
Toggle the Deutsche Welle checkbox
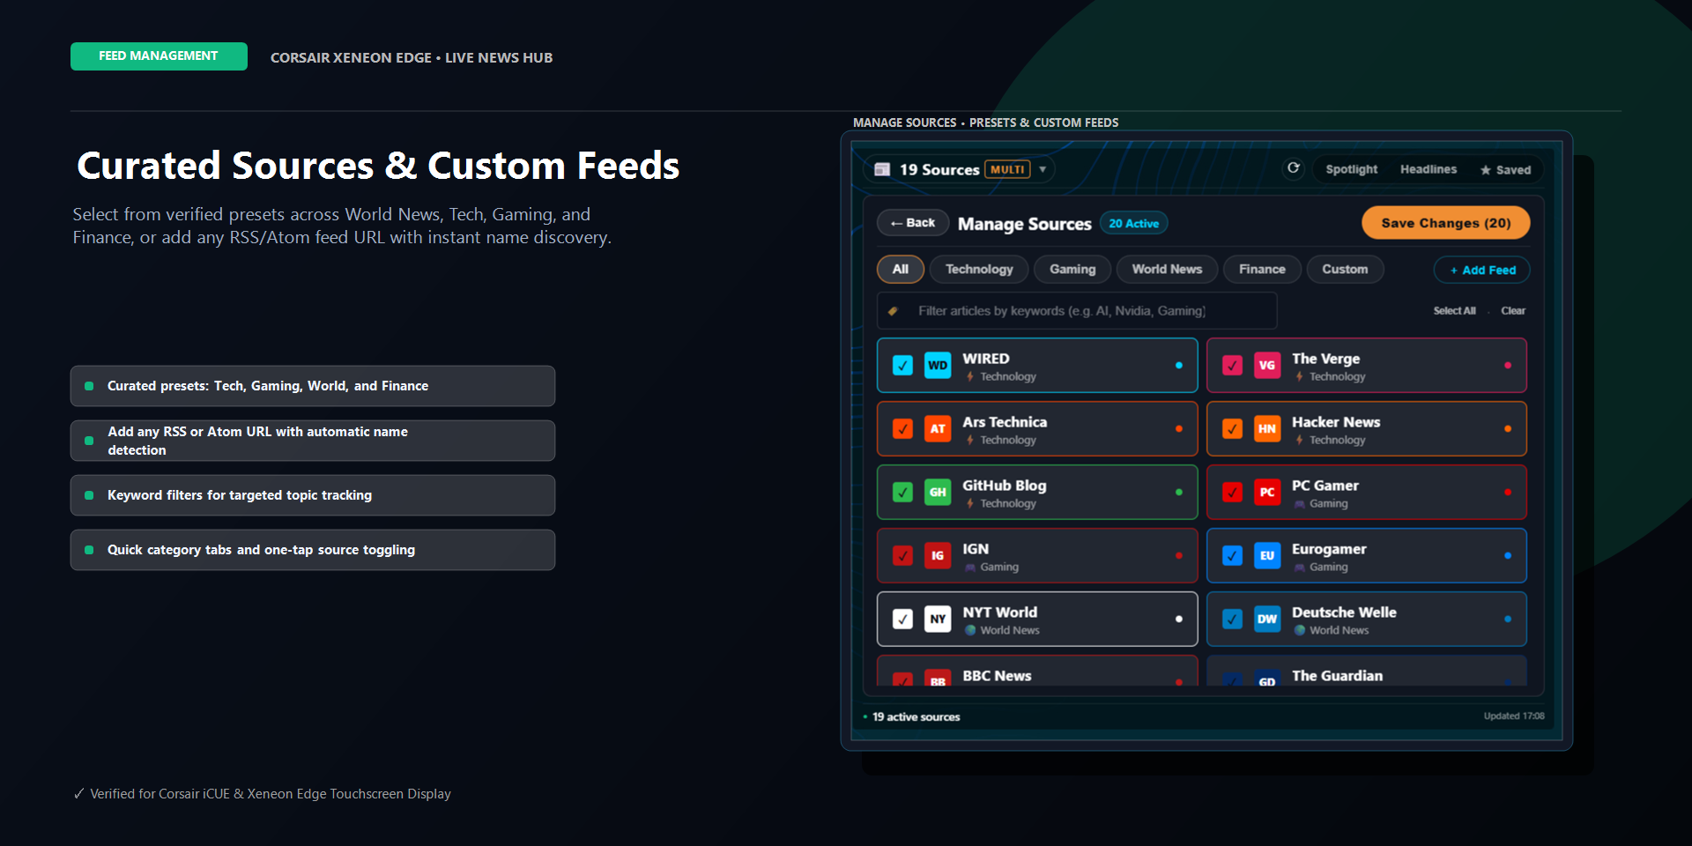(1232, 619)
